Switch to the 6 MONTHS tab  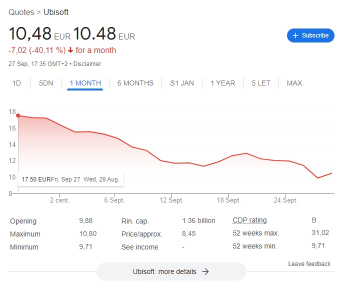135,83
